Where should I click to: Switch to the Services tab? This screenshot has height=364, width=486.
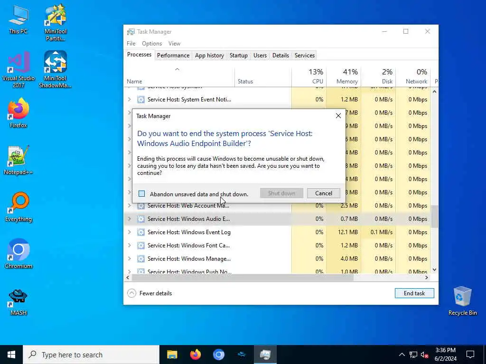click(x=304, y=55)
